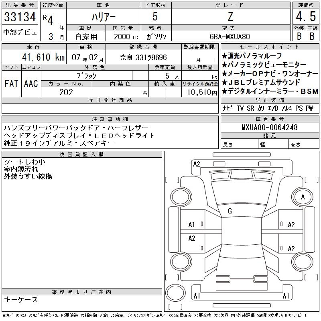Select model code 6BA-MXUA80
Viewport: 321px width, 321px height.
[x=230, y=37]
